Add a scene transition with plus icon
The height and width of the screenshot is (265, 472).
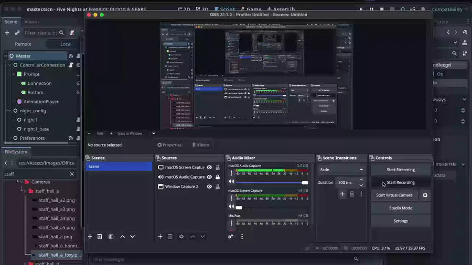click(x=342, y=194)
